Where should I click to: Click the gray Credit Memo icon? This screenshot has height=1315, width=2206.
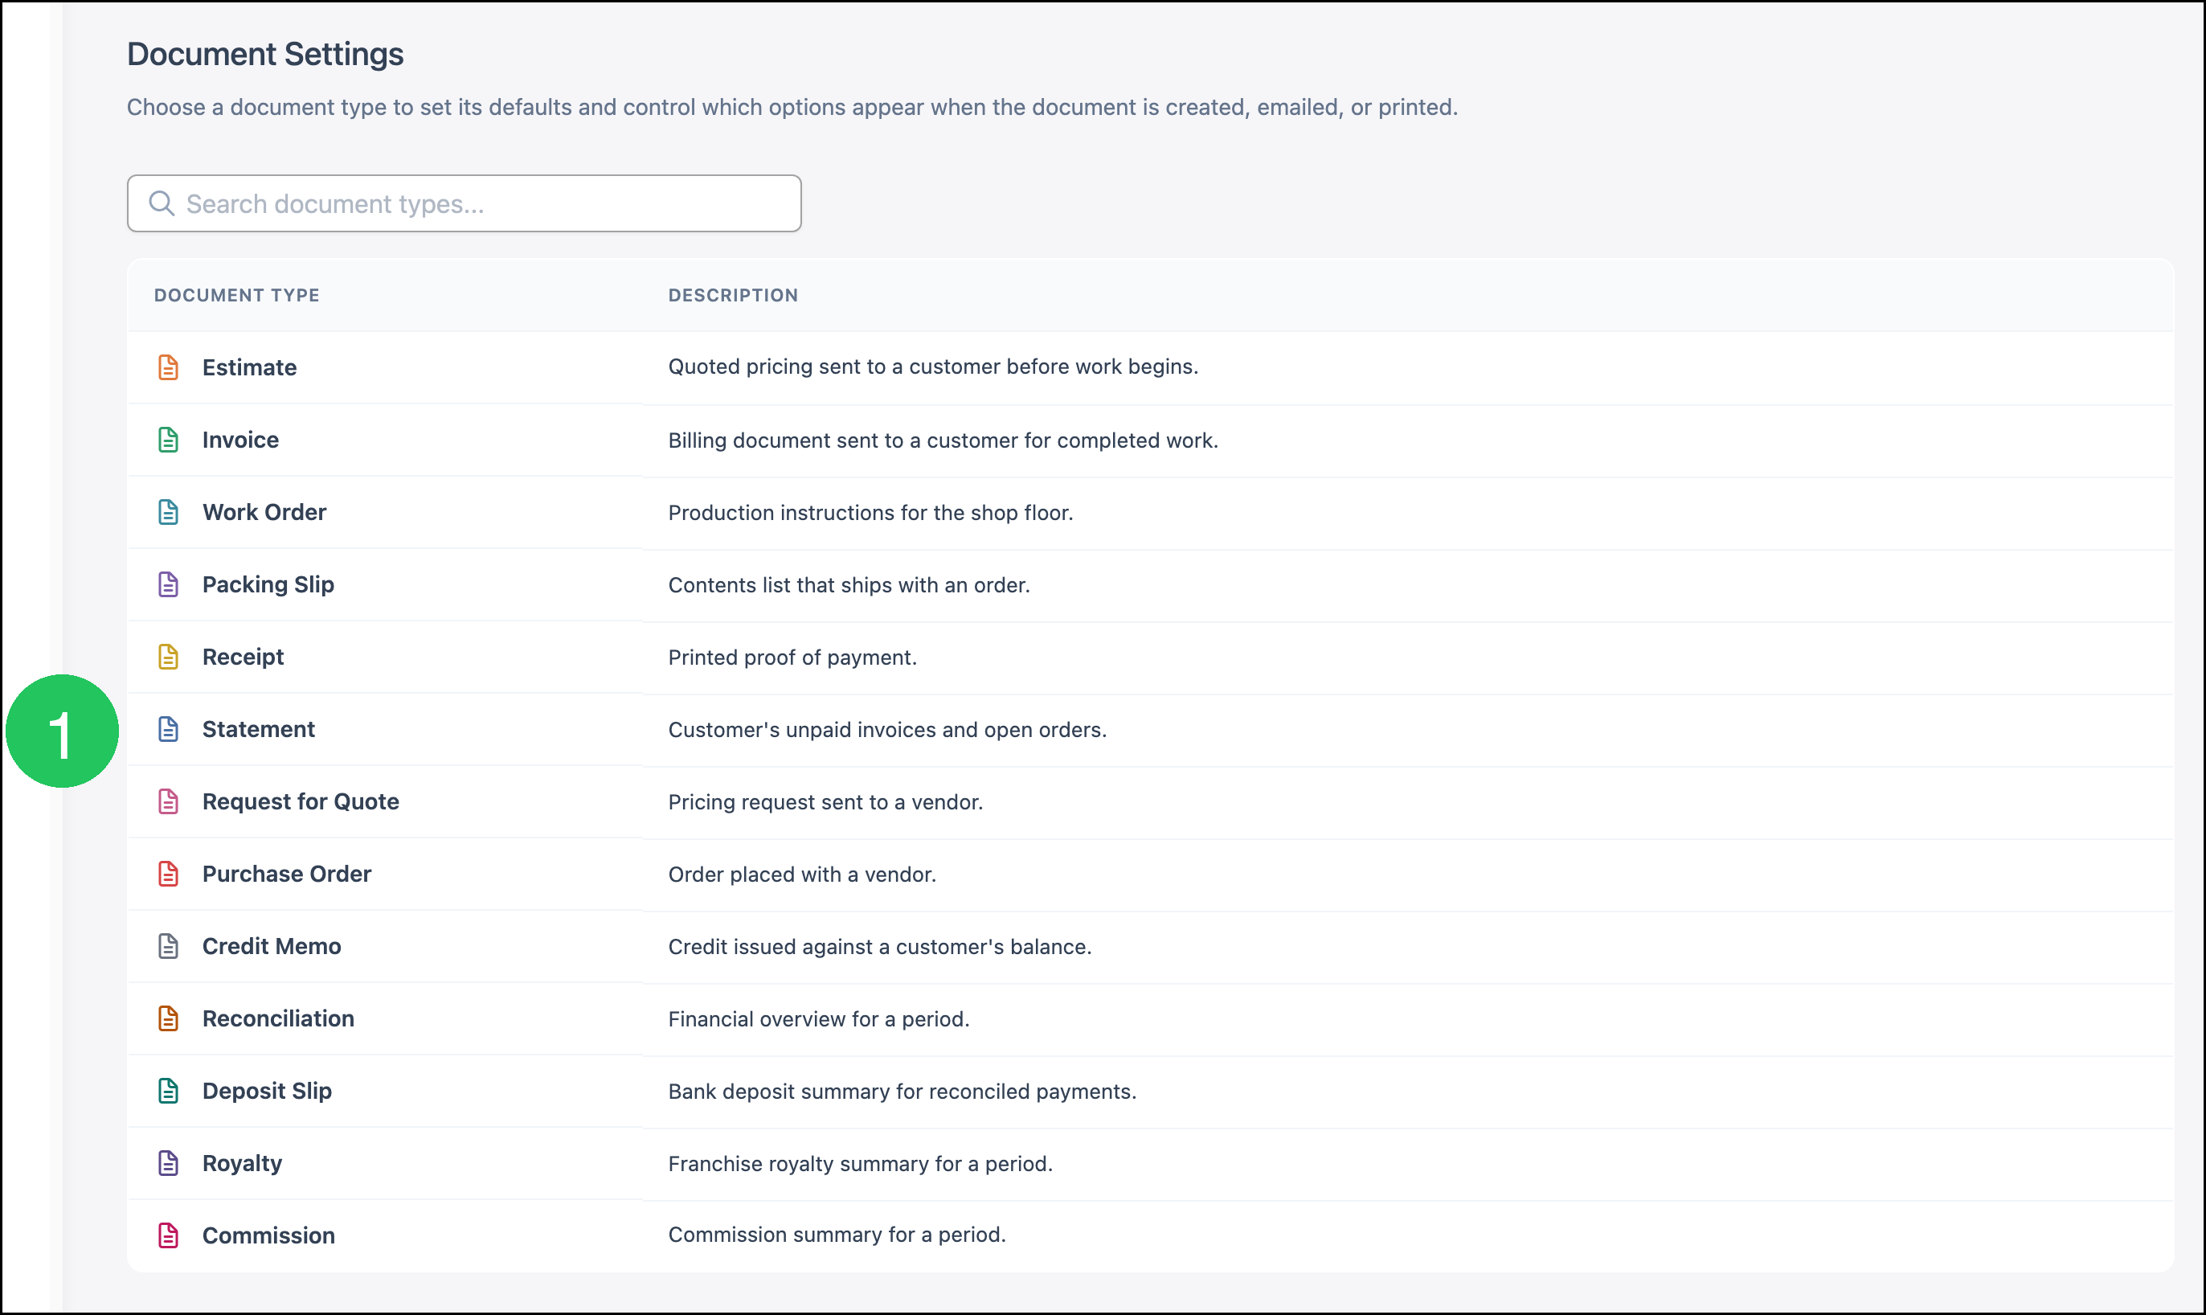pos(168,946)
